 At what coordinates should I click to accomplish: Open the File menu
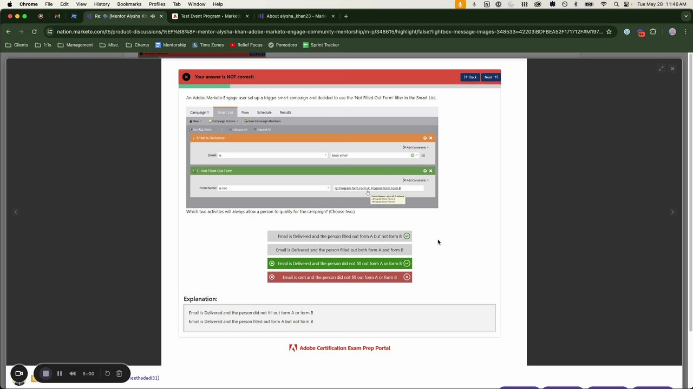(x=49, y=4)
